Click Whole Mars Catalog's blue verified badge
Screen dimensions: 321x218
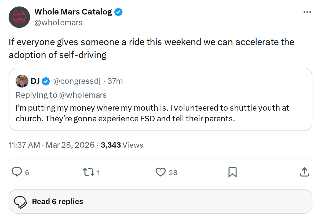[x=118, y=12]
